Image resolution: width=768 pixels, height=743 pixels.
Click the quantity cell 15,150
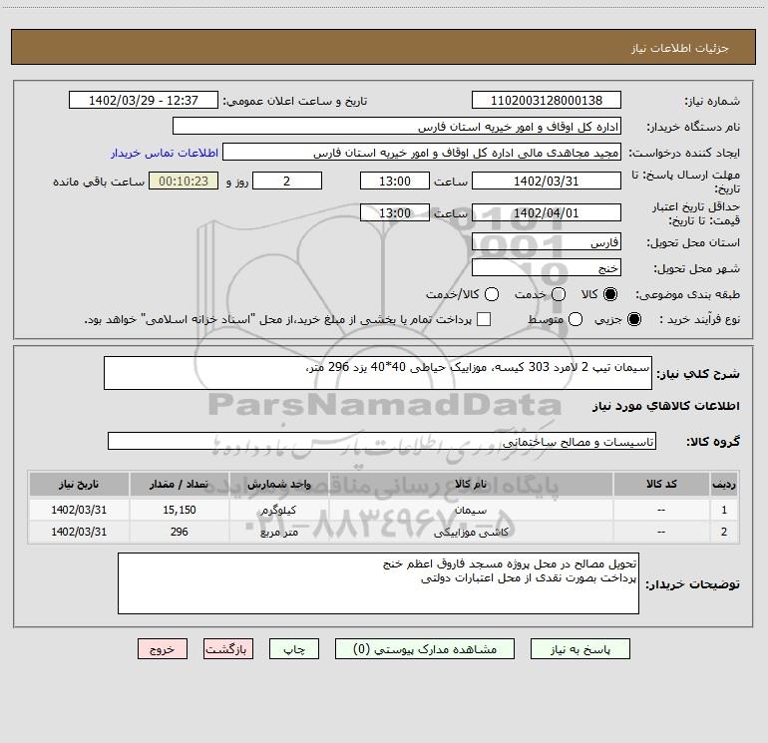180,510
